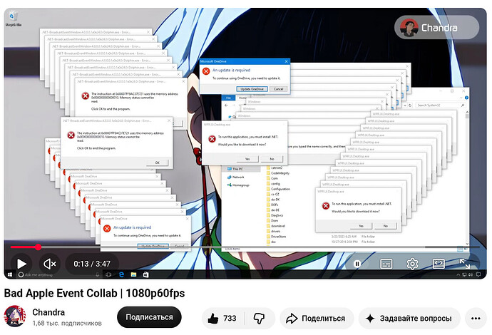Click the 0:13 / 3:47 time display
Image resolution: width=492 pixels, height=335 pixels.
tap(92, 264)
